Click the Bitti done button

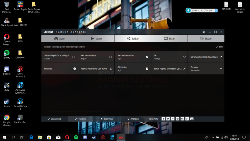coord(219,47)
